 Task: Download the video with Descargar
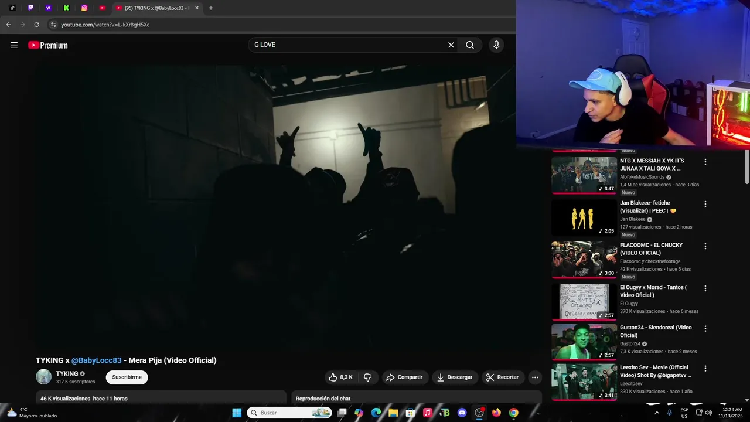455,377
